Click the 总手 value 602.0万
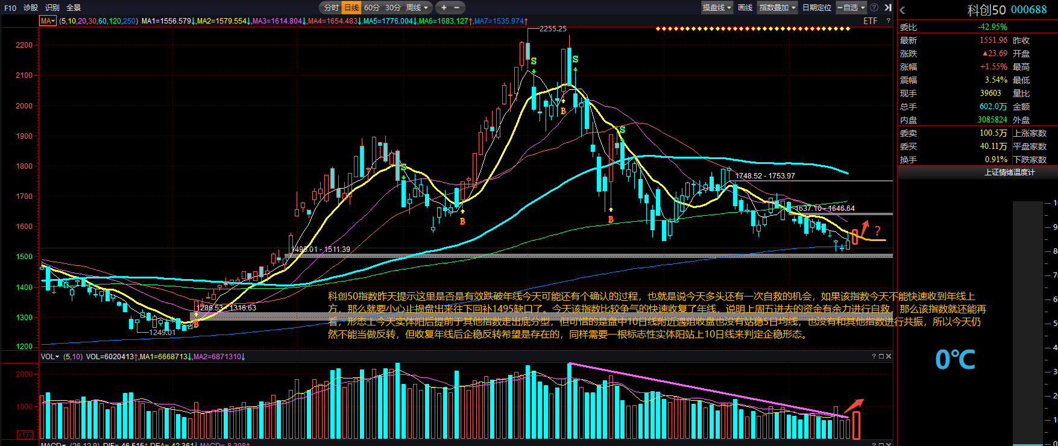The image size is (1058, 446). tap(993, 107)
